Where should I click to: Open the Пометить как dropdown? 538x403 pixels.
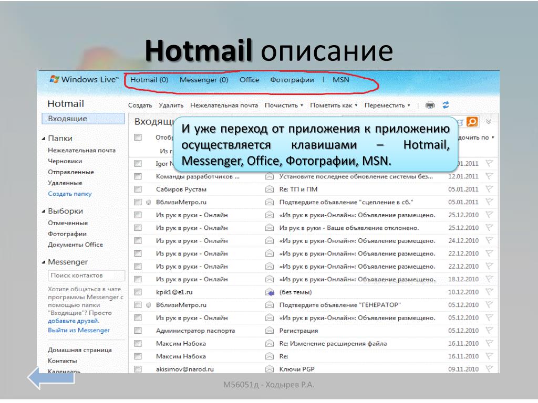(334, 105)
